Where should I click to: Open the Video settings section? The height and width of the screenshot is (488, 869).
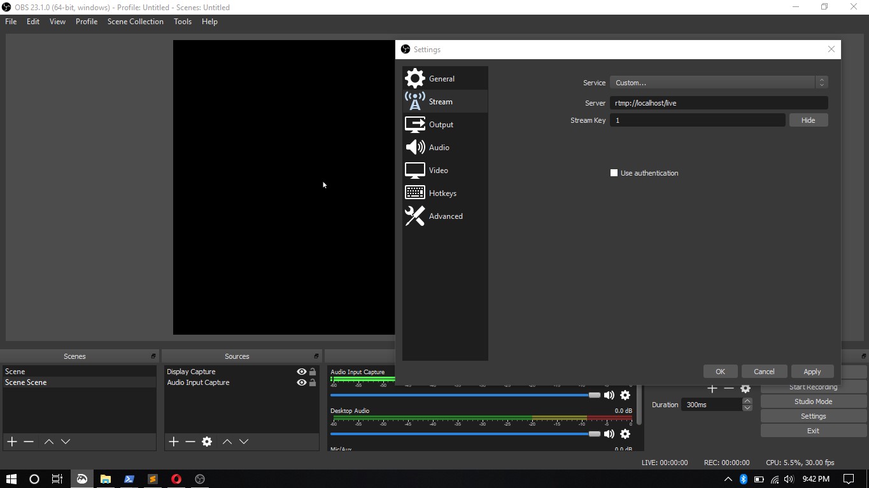(x=445, y=171)
